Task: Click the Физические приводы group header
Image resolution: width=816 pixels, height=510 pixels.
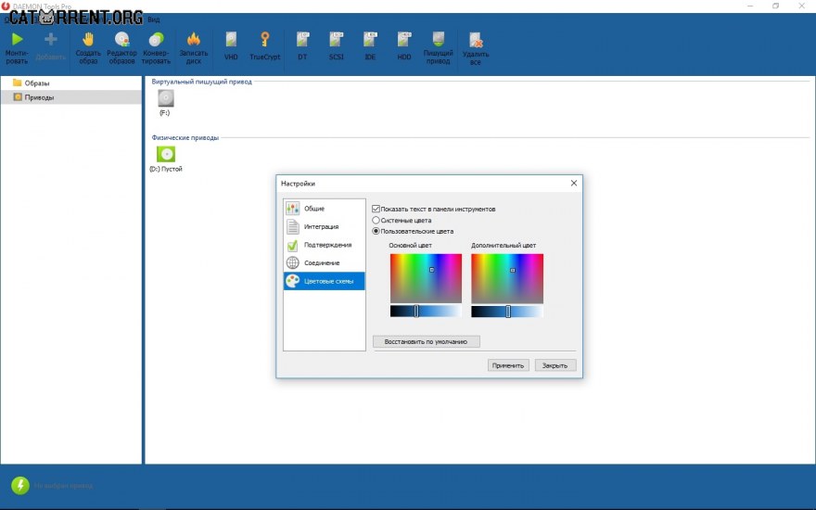Action: pyautogui.click(x=185, y=138)
